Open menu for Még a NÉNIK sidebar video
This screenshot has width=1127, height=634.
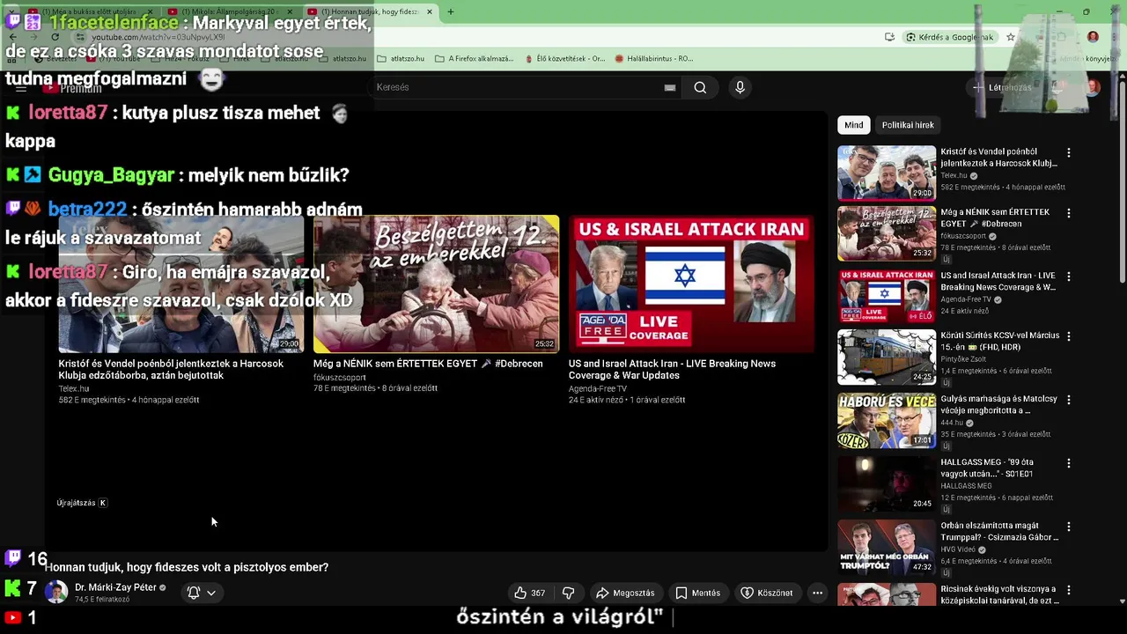click(1068, 213)
